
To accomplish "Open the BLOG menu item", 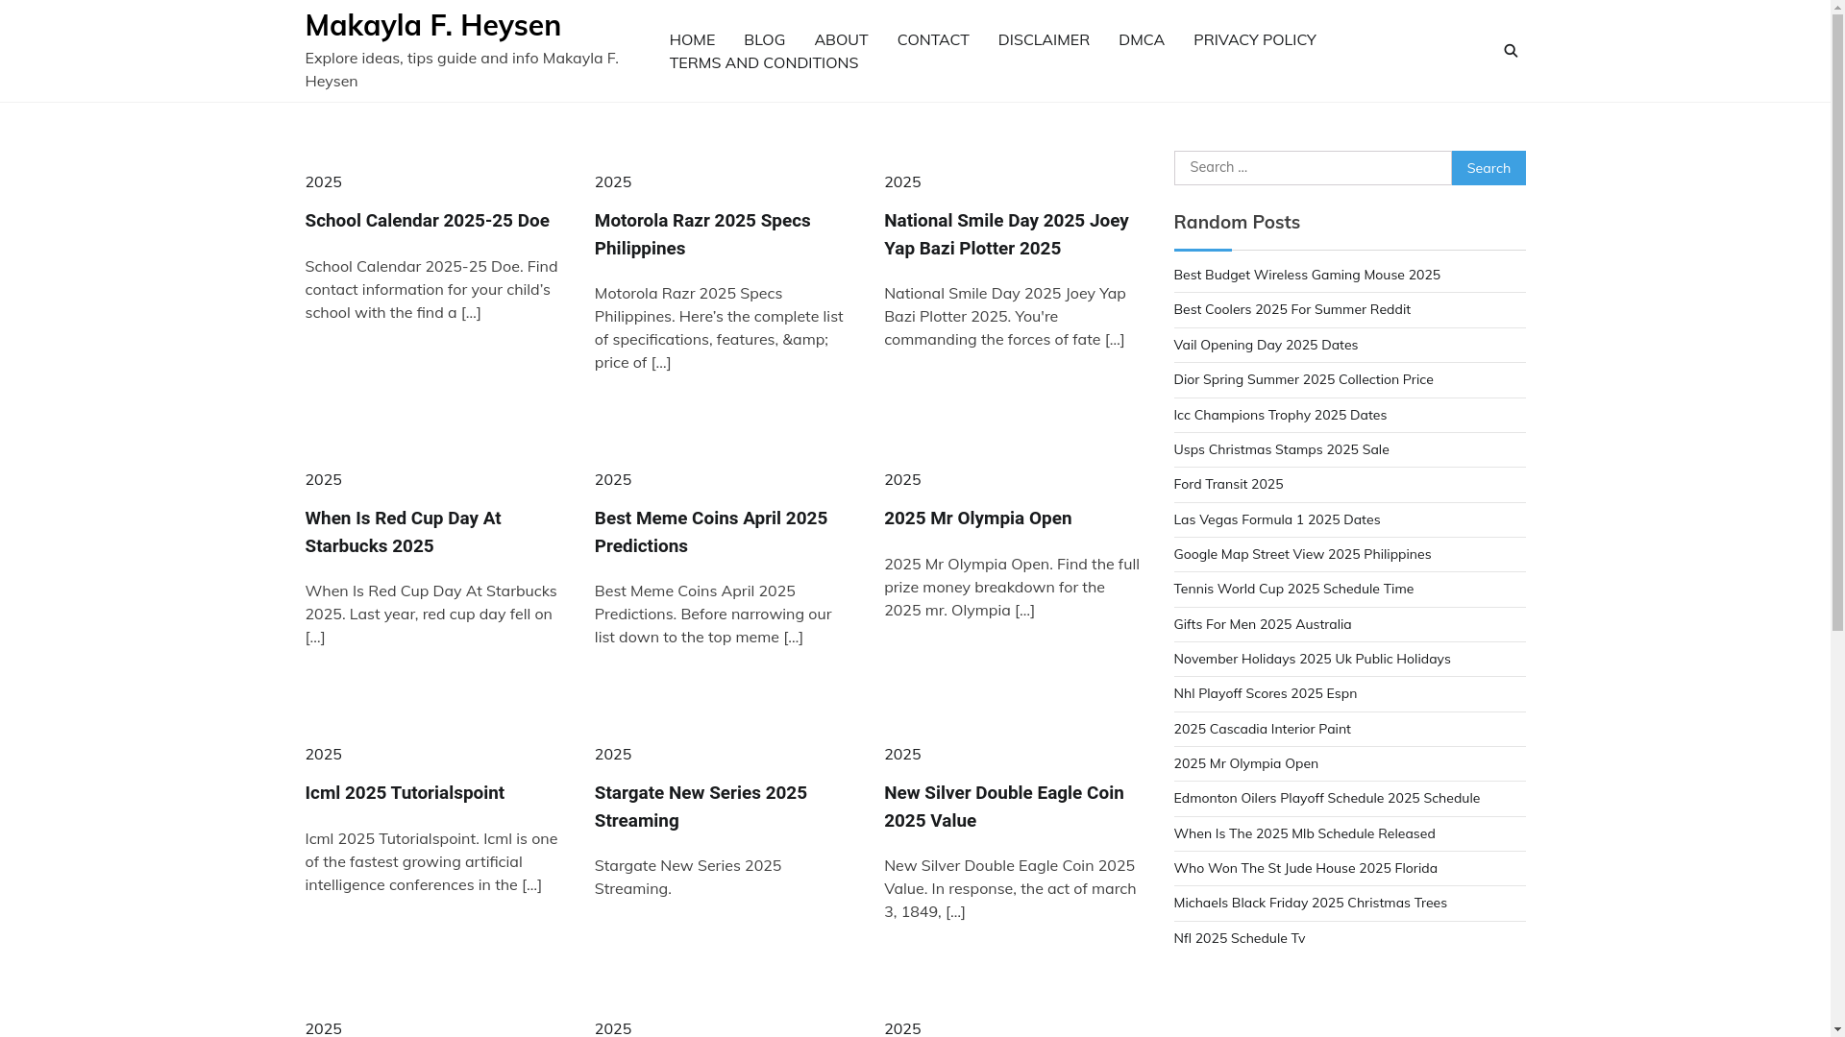I will [764, 39].
